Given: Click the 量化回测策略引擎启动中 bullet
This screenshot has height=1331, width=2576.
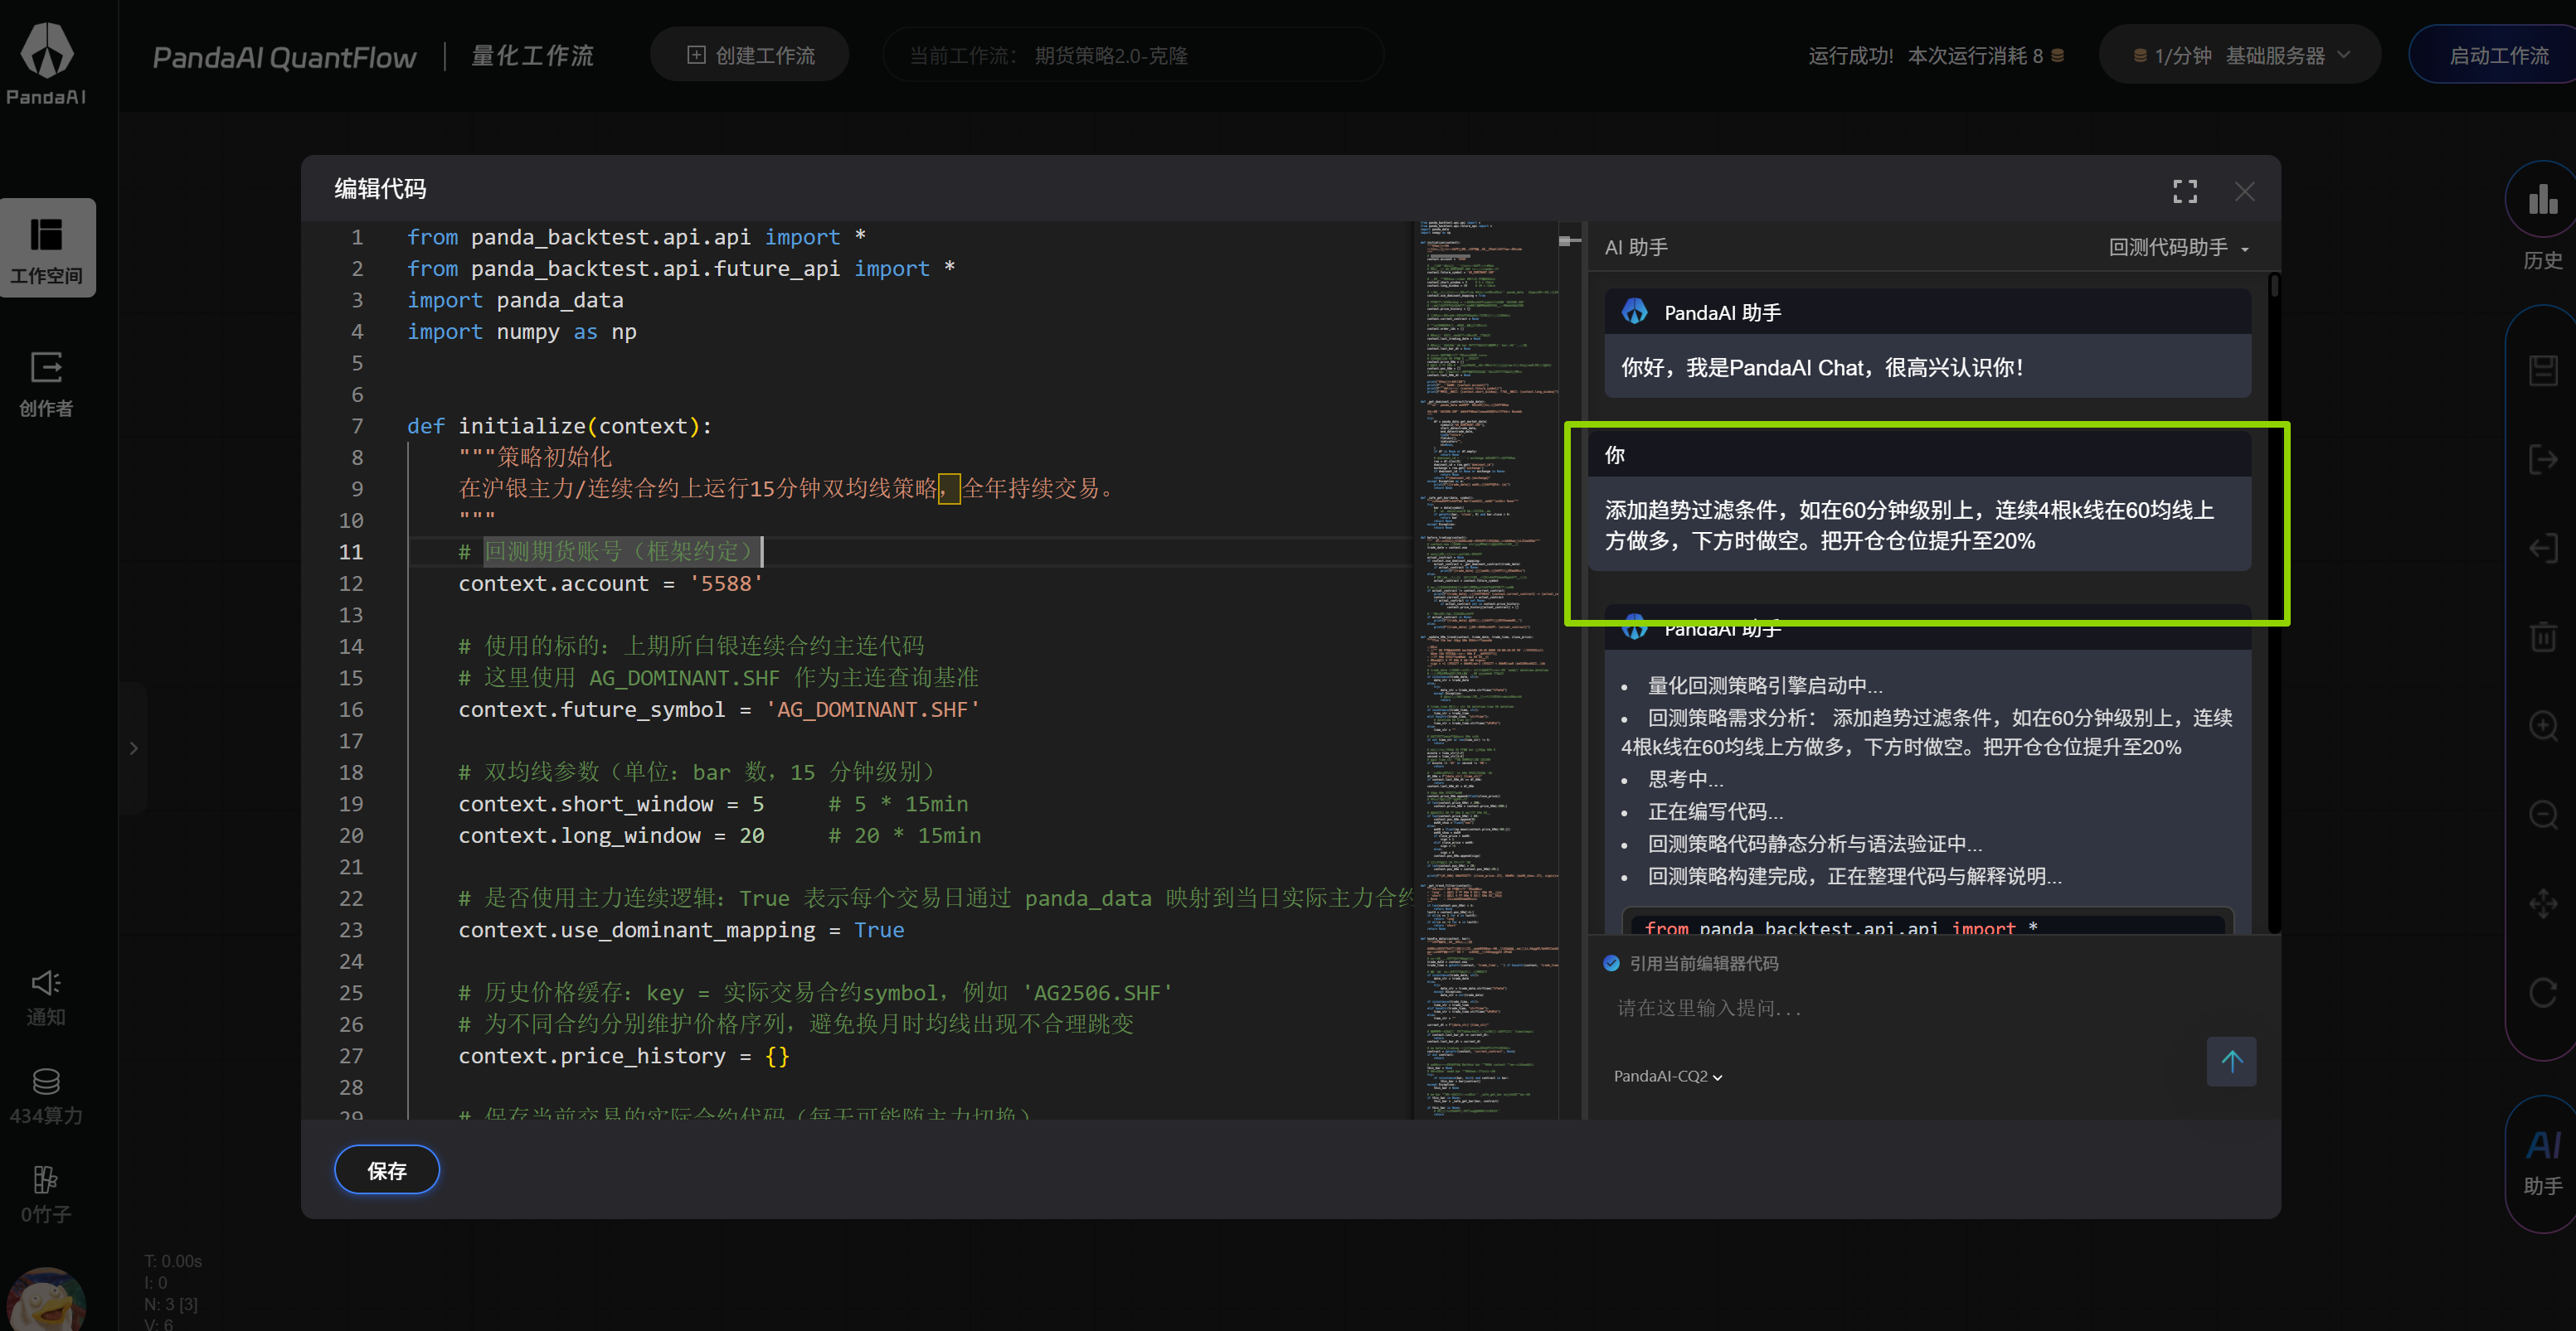Looking at the screenshot, I should pos(1765,685).
